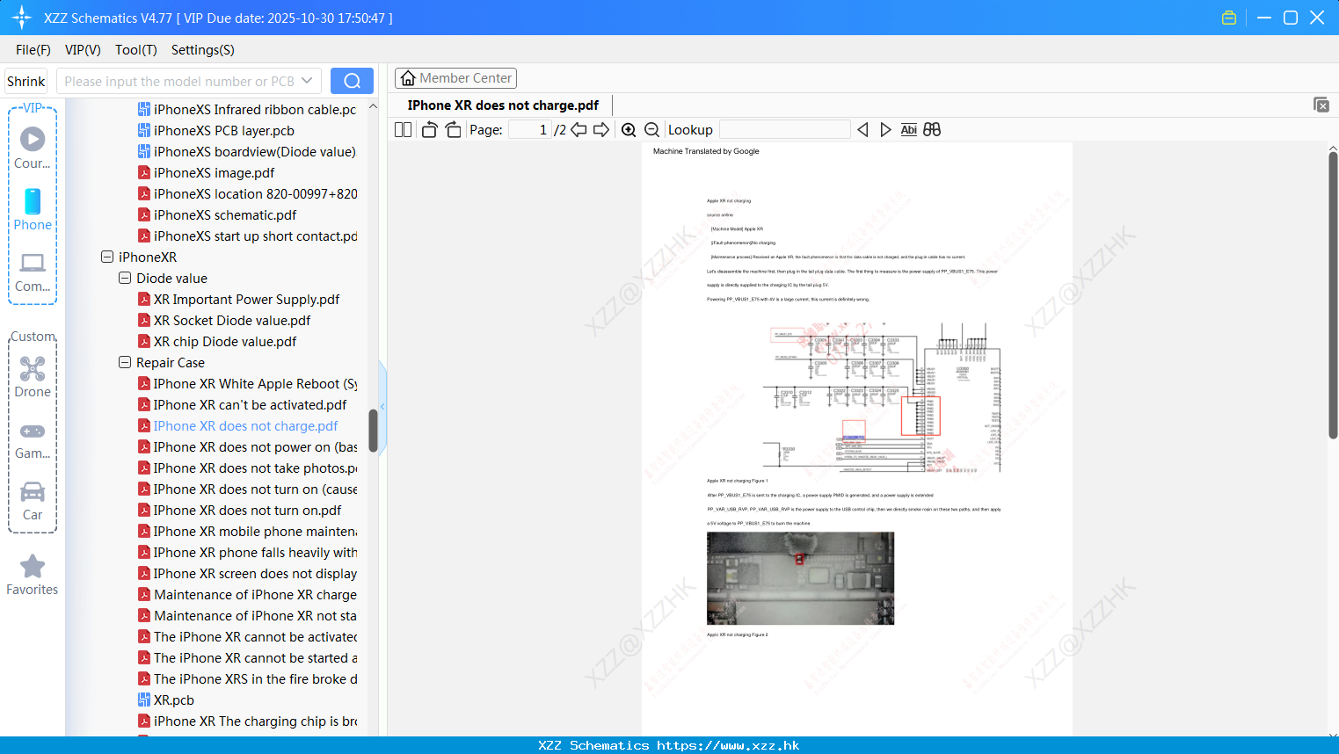The height and width of the screenshot is (754, 1339).
Task: Collapse the left panel with side handle
Action: (x=382, y=406)
